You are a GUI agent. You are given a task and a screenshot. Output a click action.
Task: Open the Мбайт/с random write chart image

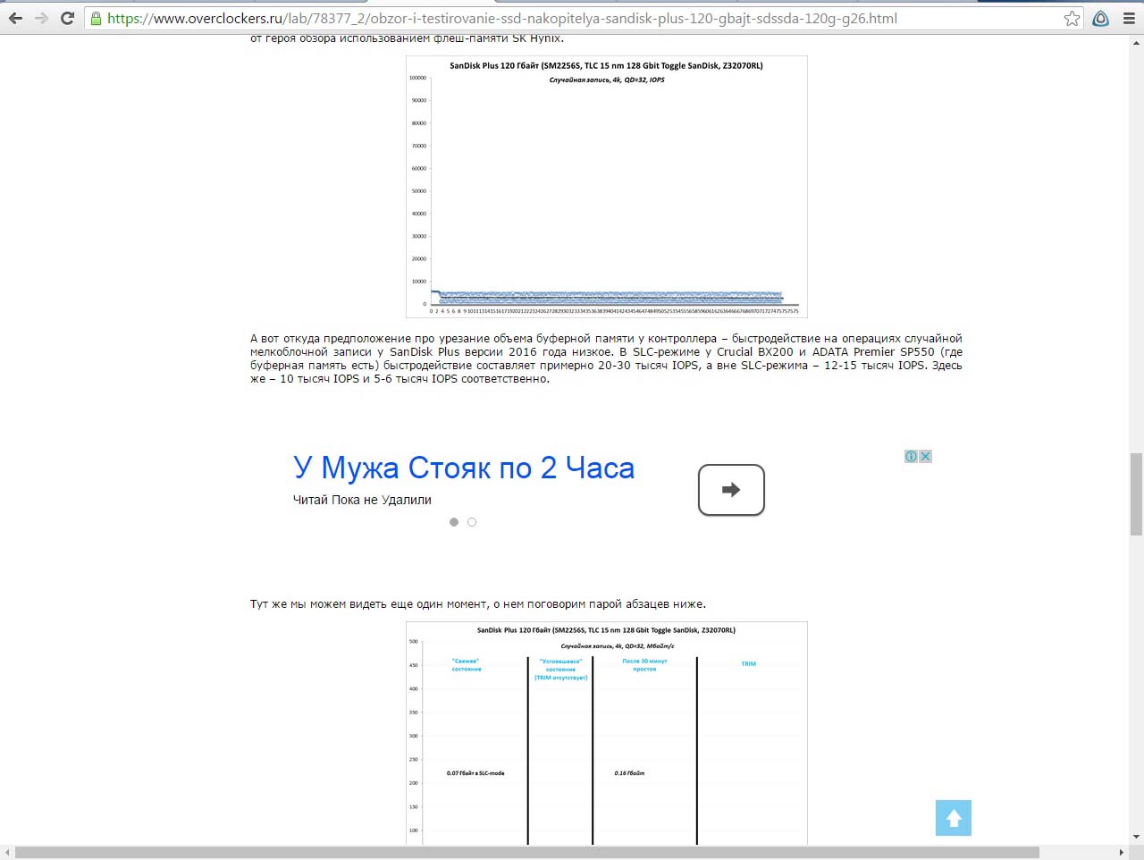(607, 733)
